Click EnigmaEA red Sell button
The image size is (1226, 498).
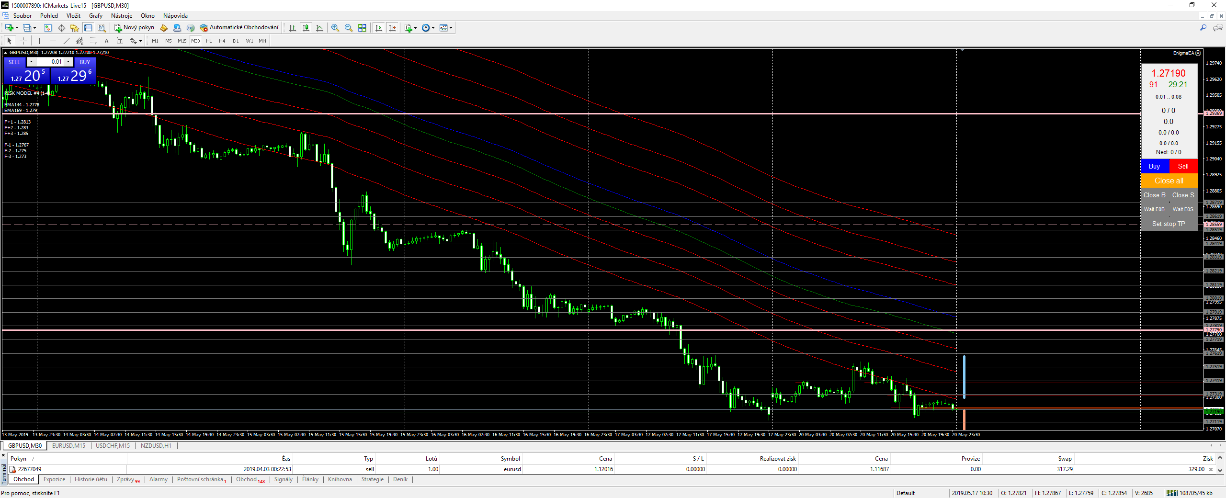(1183, 166)
